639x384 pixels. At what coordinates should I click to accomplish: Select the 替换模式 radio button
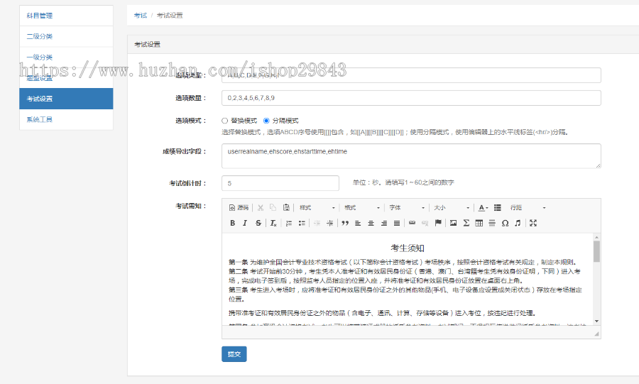pos(225,121)
